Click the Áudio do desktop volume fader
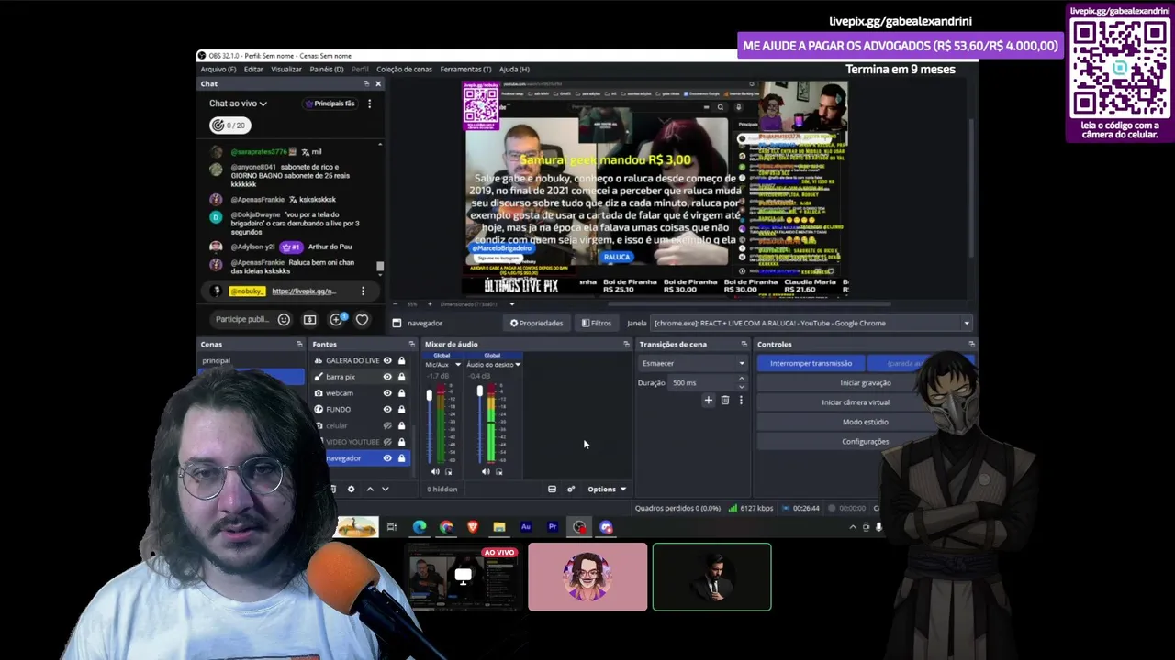 coord(479,392)
